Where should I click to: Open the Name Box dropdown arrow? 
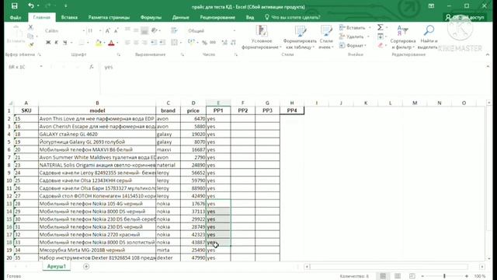click(41, 67)
